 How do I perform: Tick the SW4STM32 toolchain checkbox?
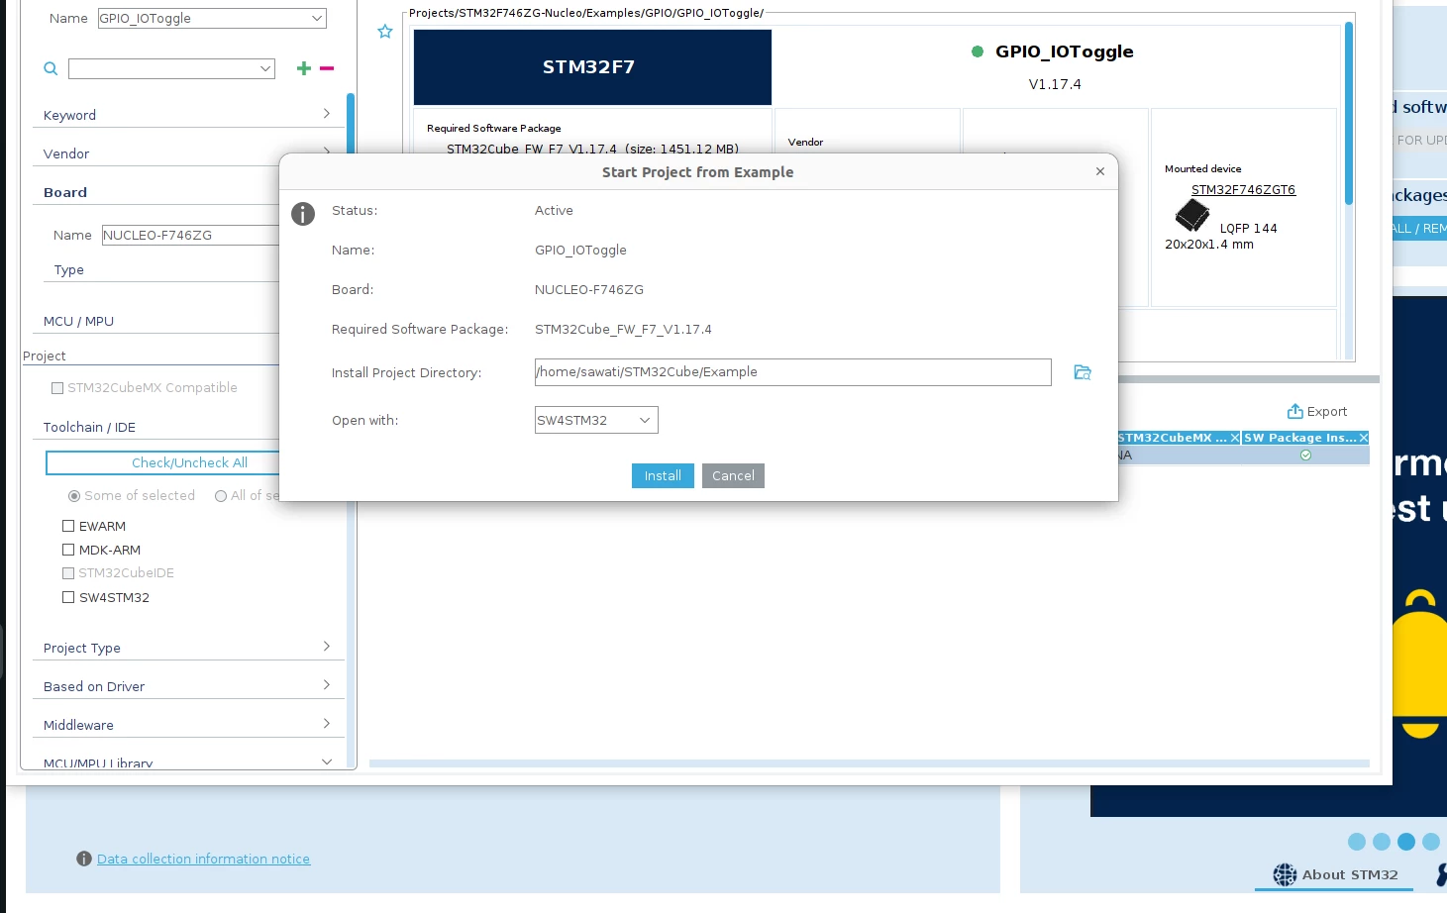click(x=68, y=597)
